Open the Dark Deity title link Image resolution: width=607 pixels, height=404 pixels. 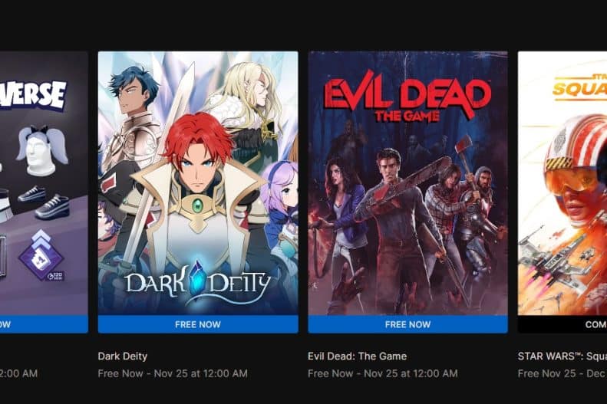pyautogui.click(x=123, y=356)
